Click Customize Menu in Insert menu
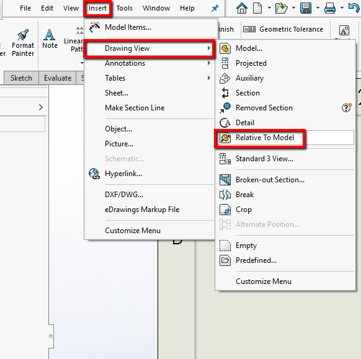This screenshot has height=359, width=361. pyautogui.click(x=149, y=231)
